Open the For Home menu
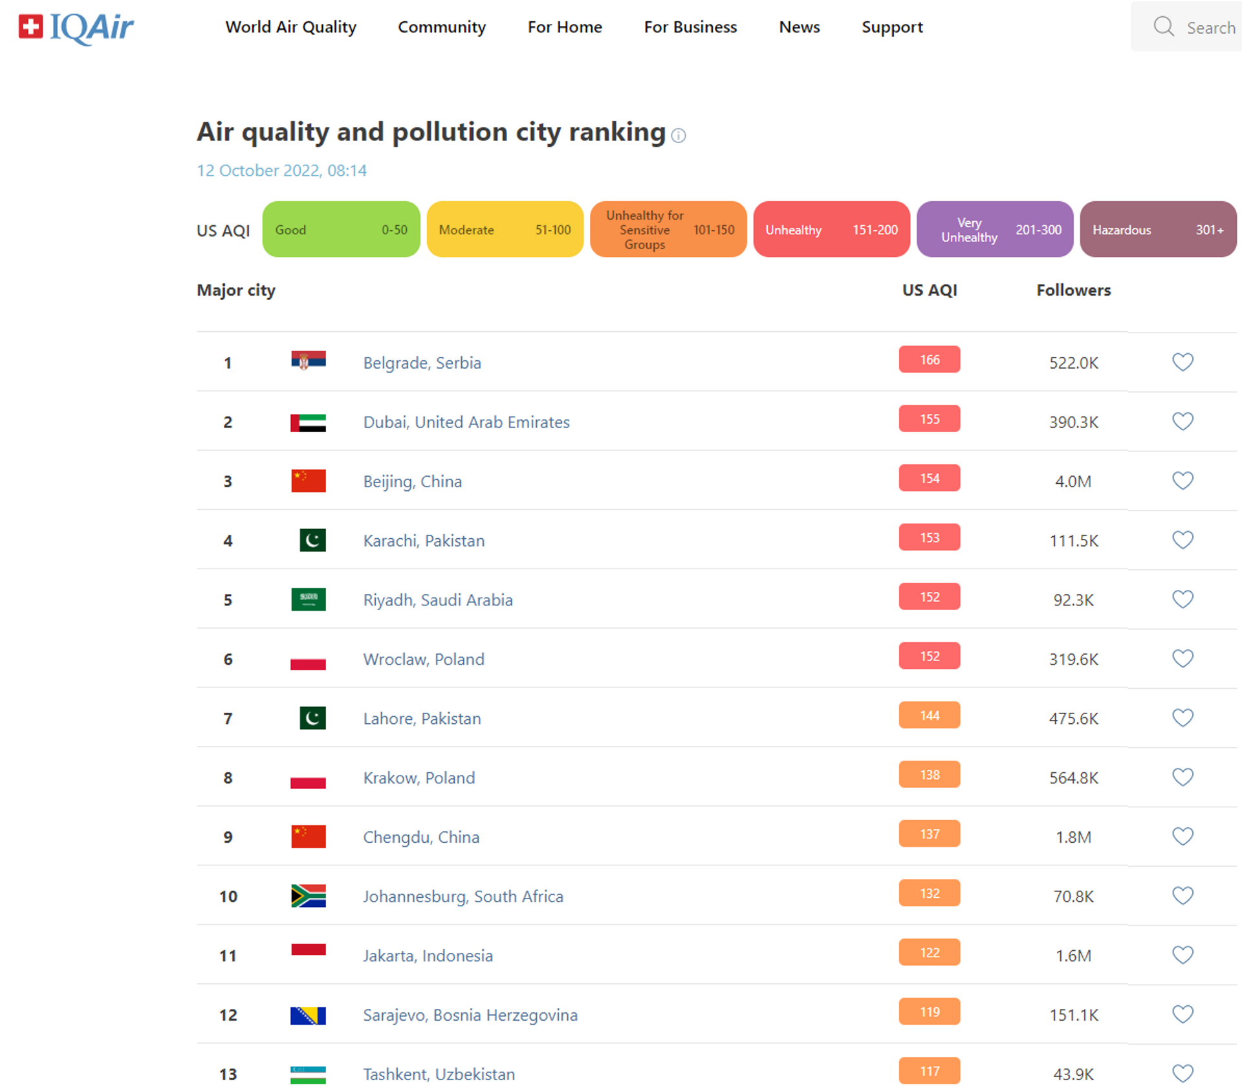Image resolution: width=1242 pixels, height=1088 pixels. (565, 27)
